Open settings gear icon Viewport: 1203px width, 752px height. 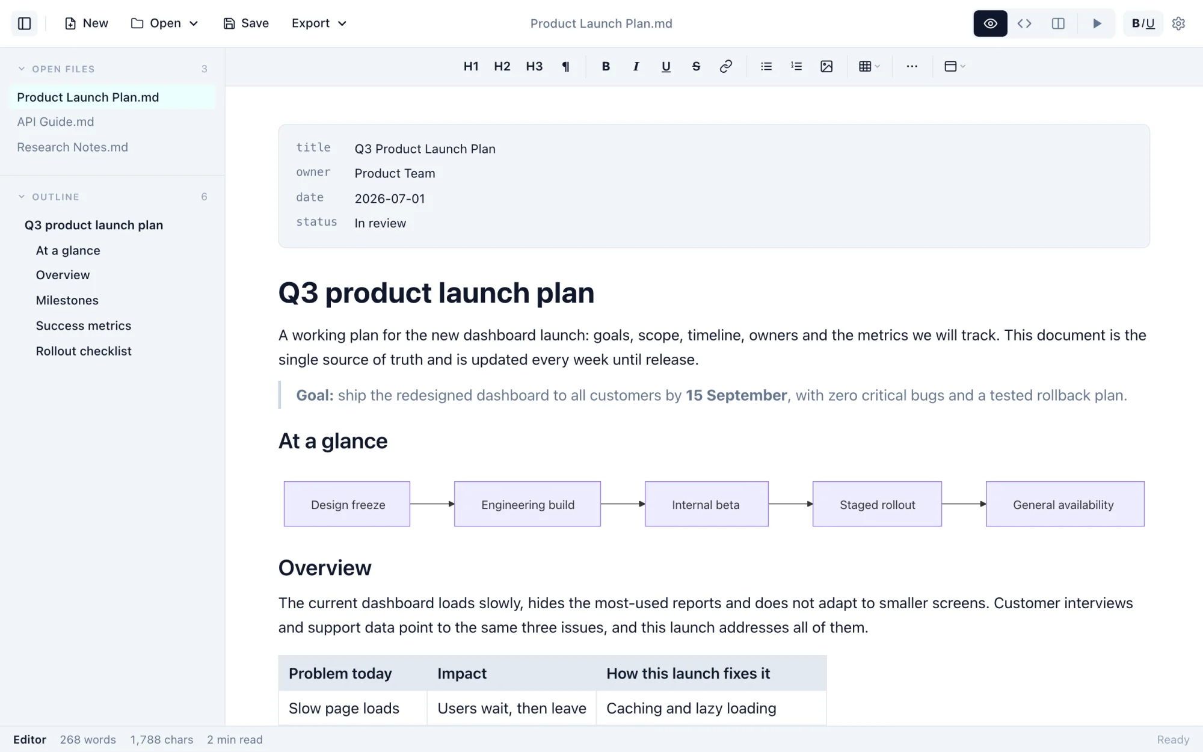tap(1178, 23)
